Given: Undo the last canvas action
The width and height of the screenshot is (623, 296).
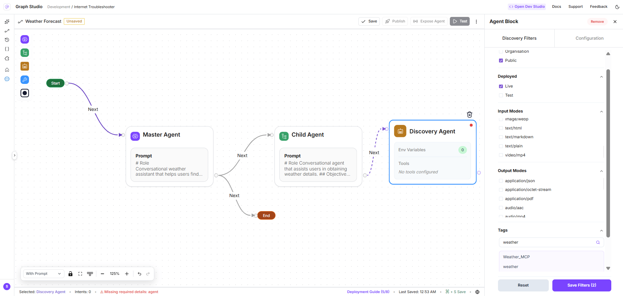Looking at the screenshot, I should [x=139, y=274].
